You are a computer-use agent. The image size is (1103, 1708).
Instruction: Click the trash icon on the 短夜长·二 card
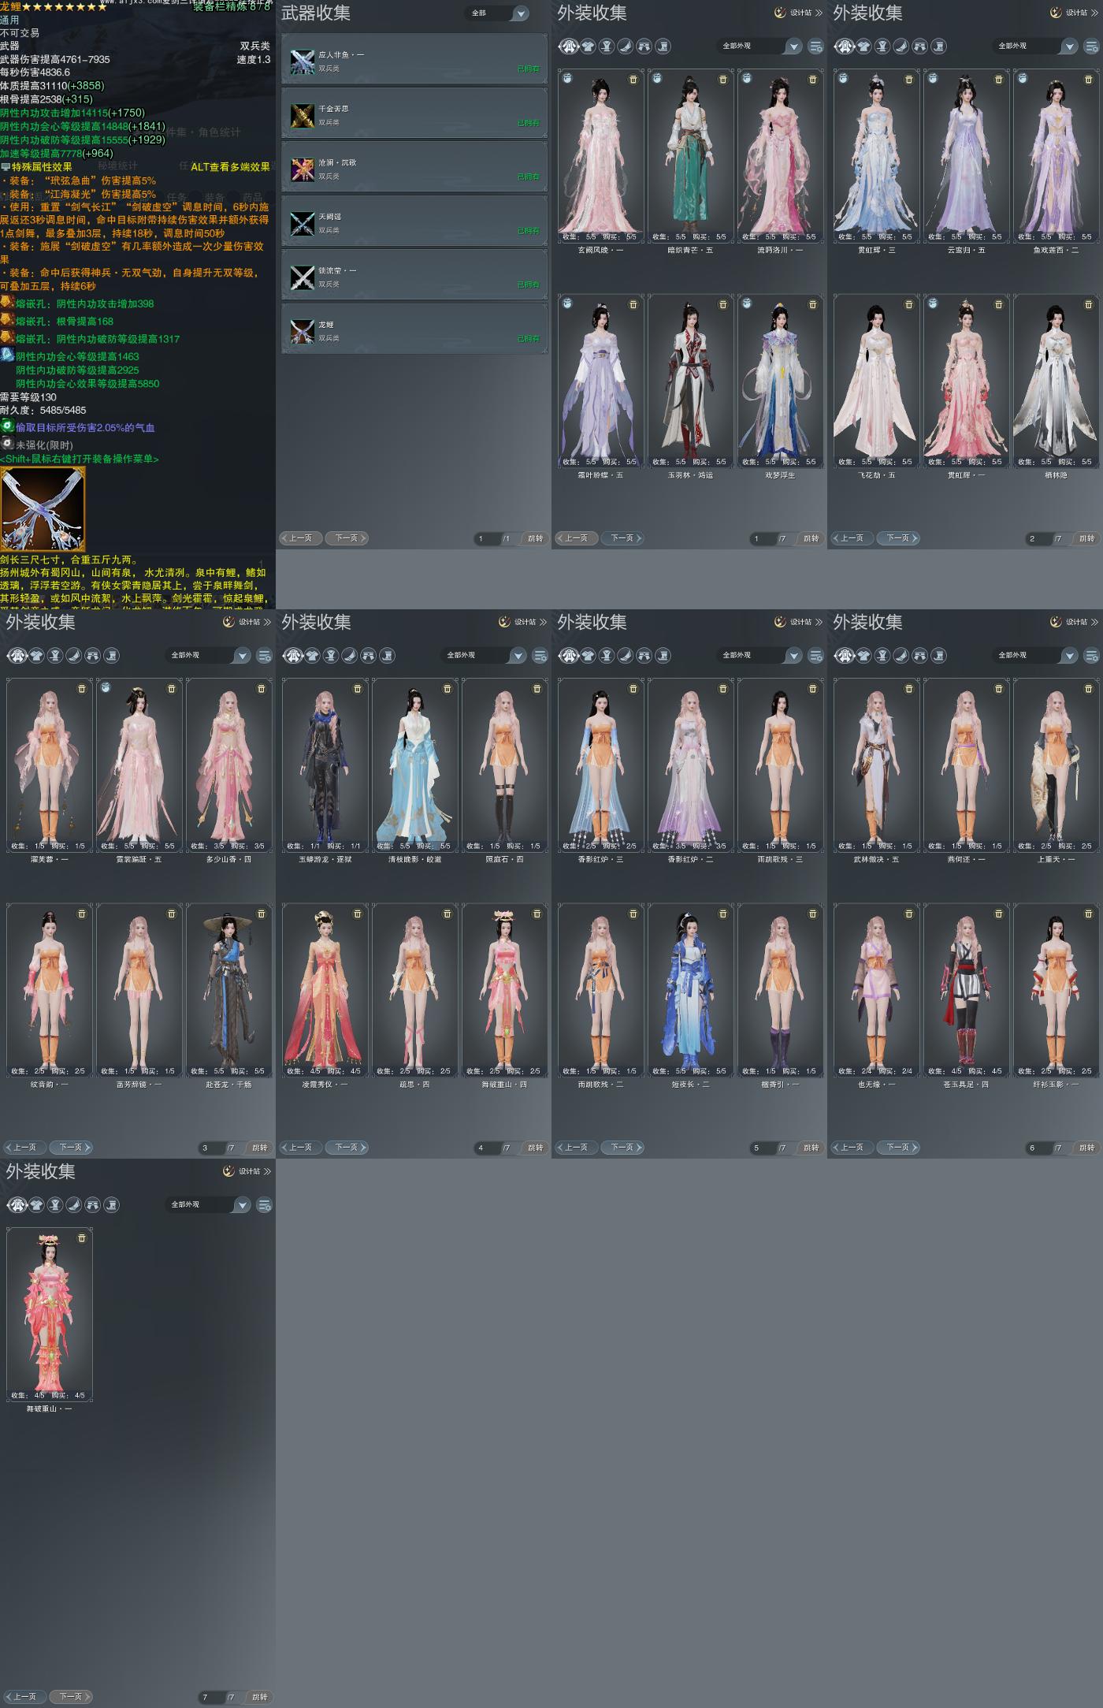coord(723,914)
